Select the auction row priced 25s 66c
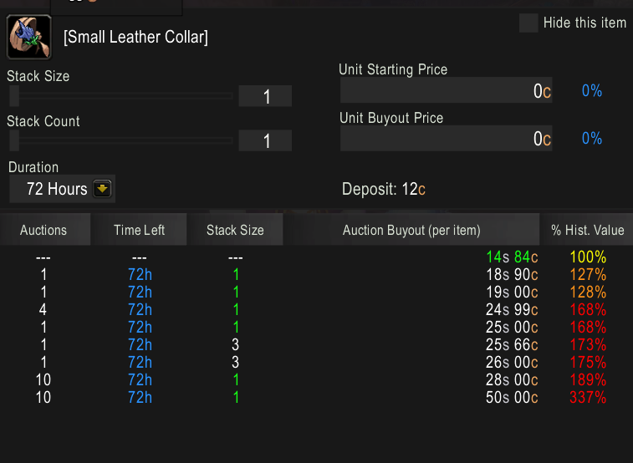The height and width of the screenshot is (463, 633). pyautogui.click(x=316, y=344)
